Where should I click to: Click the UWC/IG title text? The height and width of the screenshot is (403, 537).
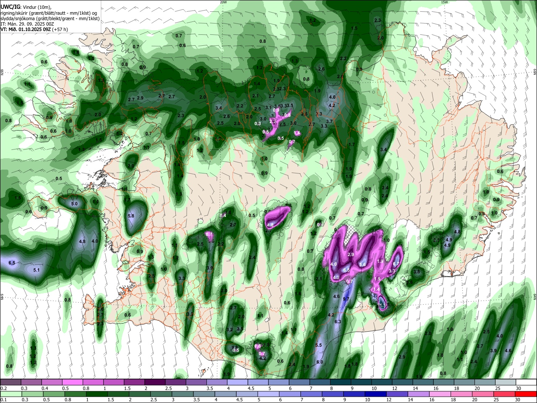pyautogui.click(x=10, y=7)
